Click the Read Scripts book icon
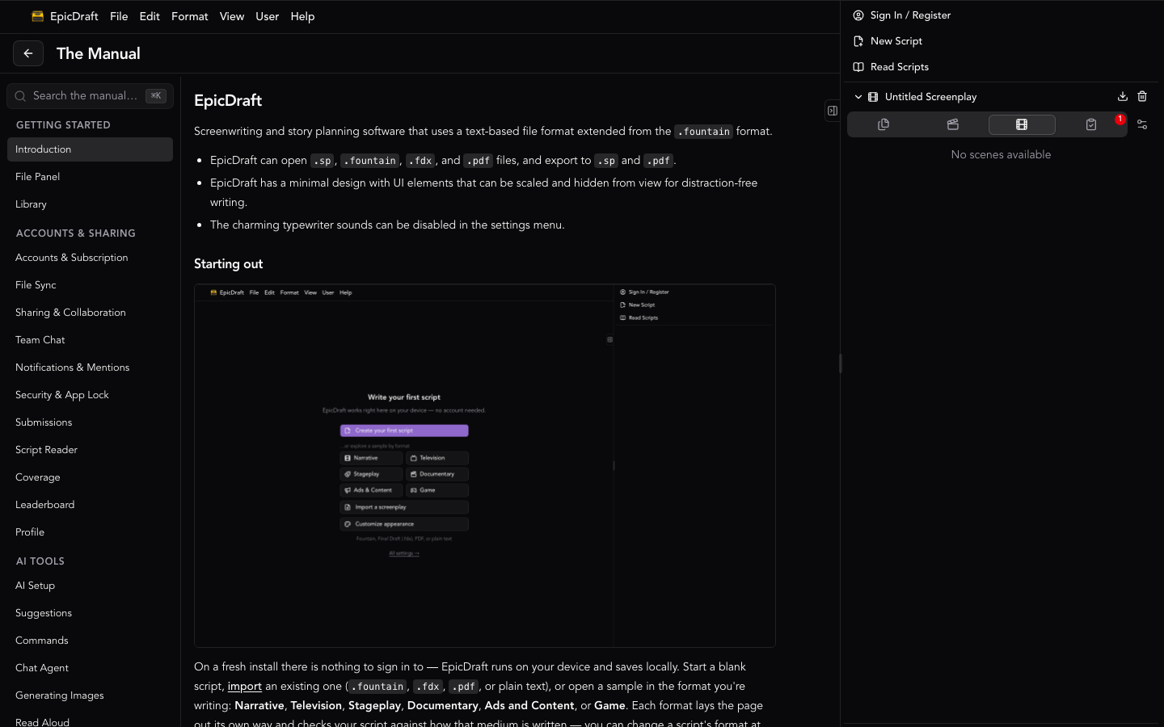The image size is (1164, 727). click(858, 67)
